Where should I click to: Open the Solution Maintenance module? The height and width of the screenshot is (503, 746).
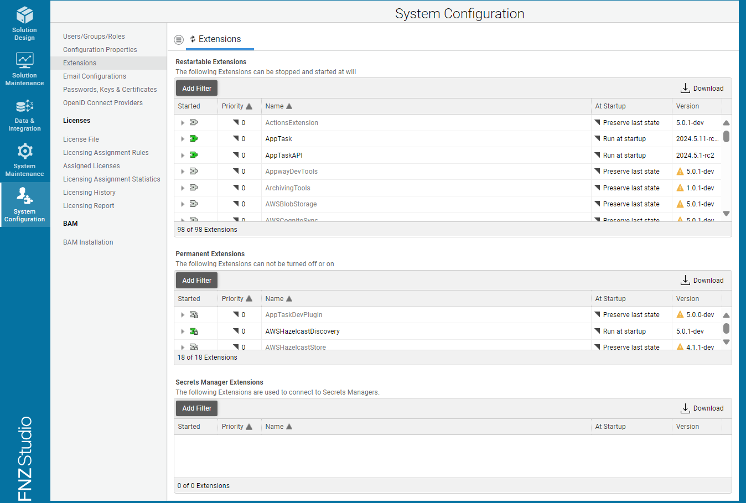(25, 69)
